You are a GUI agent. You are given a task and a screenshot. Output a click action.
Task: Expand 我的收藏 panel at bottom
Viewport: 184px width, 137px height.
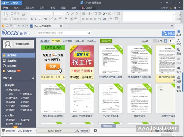tap(109, 126)
